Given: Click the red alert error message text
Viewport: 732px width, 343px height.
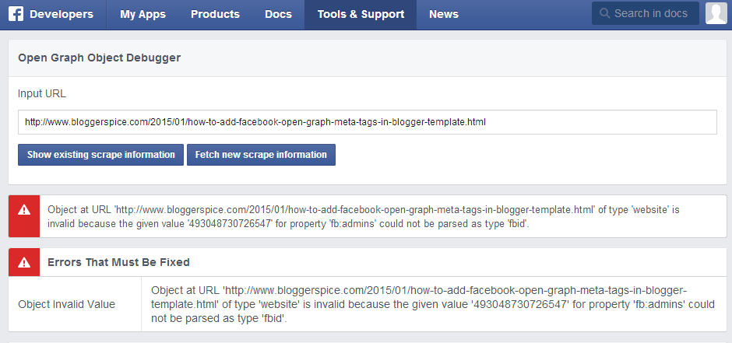Looking at the screenshot, I should click(x=364, y=216).
